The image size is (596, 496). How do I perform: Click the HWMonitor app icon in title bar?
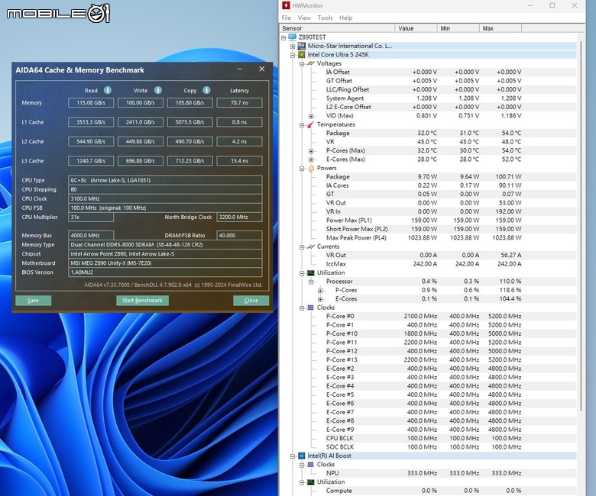coord(286,5)
